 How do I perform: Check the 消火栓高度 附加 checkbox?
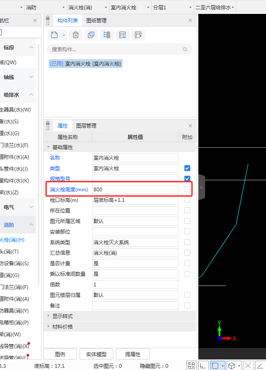coord(187,189)
